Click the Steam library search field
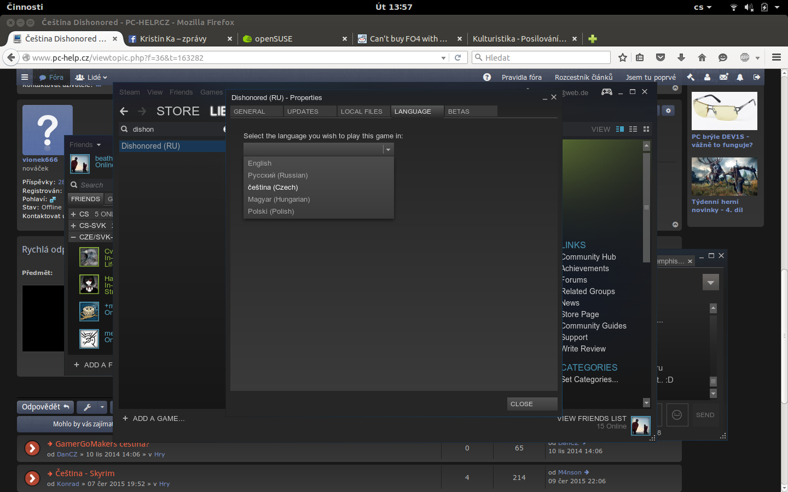This screenshot has width=788, height=492. click(x=175, y=130)
